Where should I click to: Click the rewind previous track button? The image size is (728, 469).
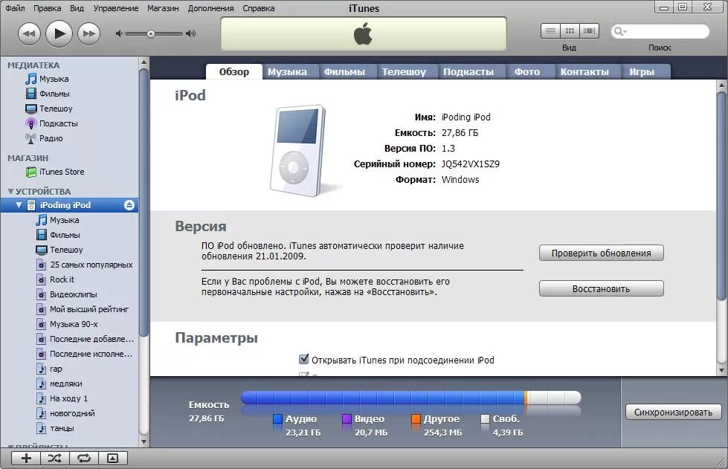[29, 33]
